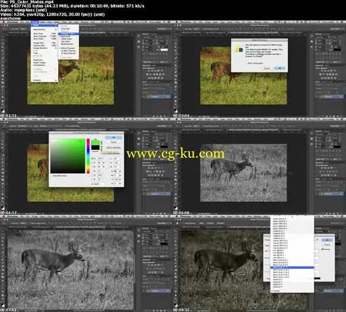346x312 pixels.
Task: Enable 32 Bits/Channel in the Mode submenu
Action: (x=68, y=53)
